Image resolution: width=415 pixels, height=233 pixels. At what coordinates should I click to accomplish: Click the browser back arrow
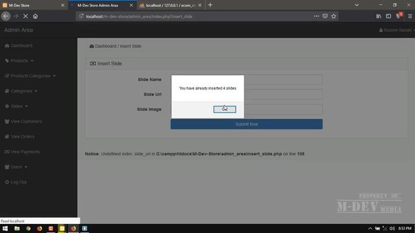point(6,16)
